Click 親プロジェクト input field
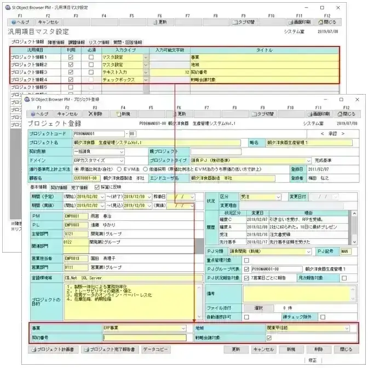The image size is (368, 368). click(216, 152)
